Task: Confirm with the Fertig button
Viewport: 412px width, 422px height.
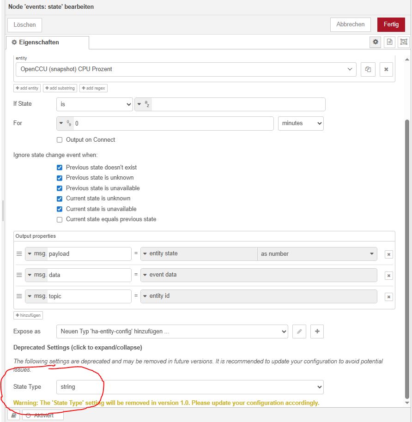Action: click(391, 24)
